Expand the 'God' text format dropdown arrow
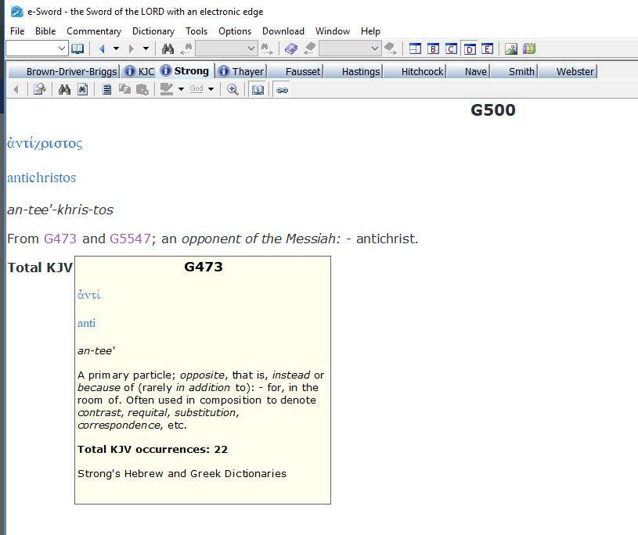This screenshot has height=535, width=638. [x=211, y=89]
